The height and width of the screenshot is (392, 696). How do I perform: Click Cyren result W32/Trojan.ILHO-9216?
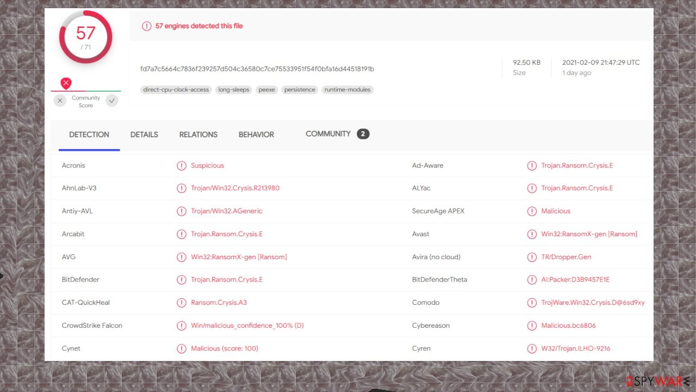576,348
